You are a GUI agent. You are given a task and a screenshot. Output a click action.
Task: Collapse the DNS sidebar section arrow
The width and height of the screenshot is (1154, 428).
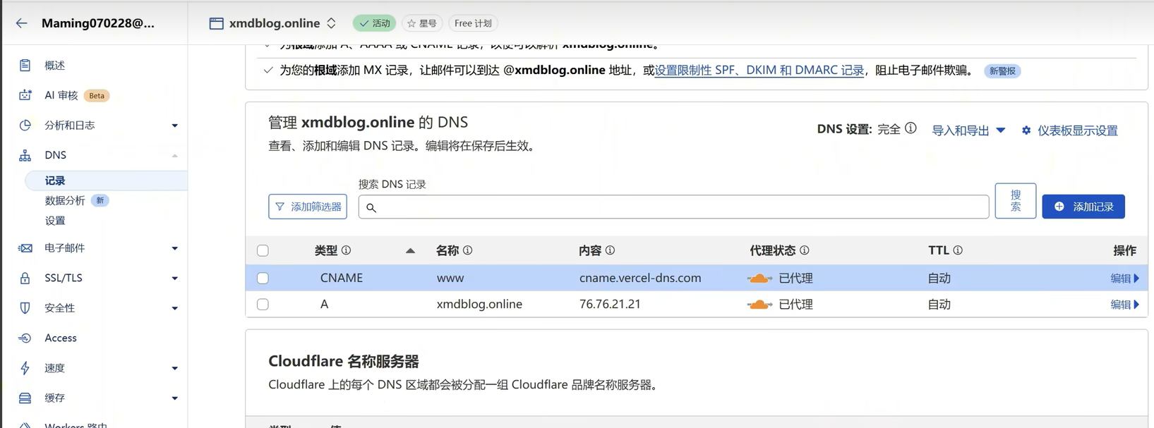tap(174, 155)
